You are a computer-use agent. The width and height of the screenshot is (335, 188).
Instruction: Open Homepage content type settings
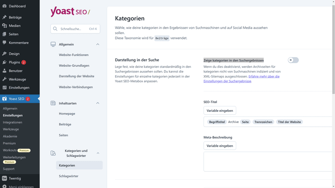67,114
